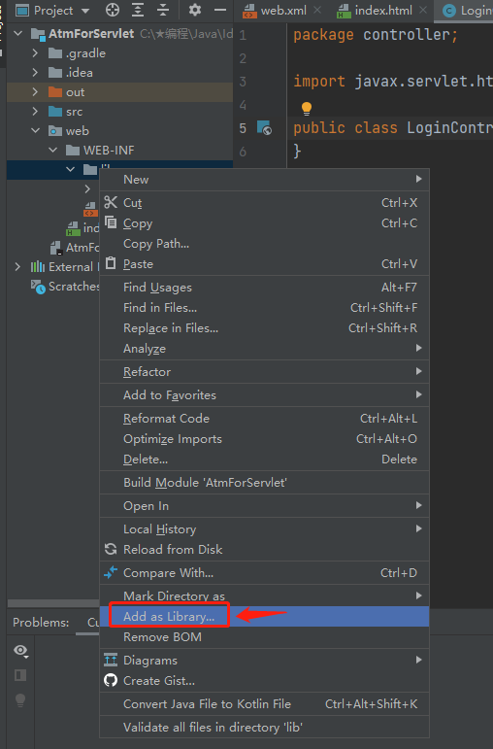Click the eye icon in Problems panel
The width and height of the screenshot is (493, 749).
pos(20,650)
